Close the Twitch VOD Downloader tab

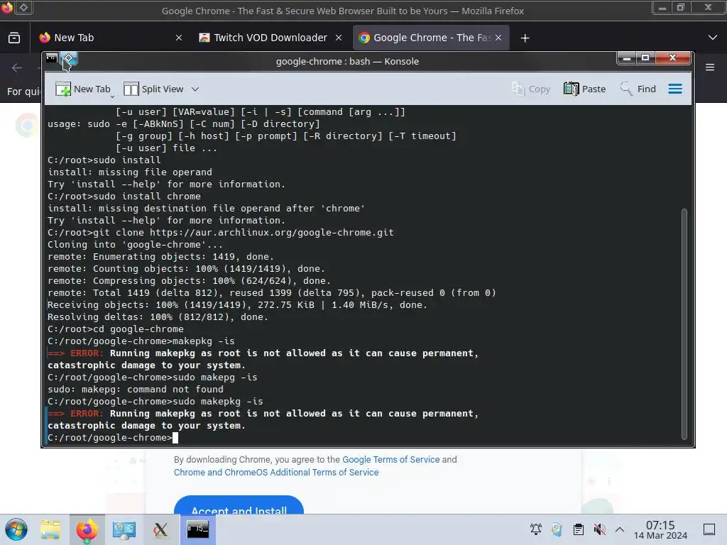[x=339, y=38]
